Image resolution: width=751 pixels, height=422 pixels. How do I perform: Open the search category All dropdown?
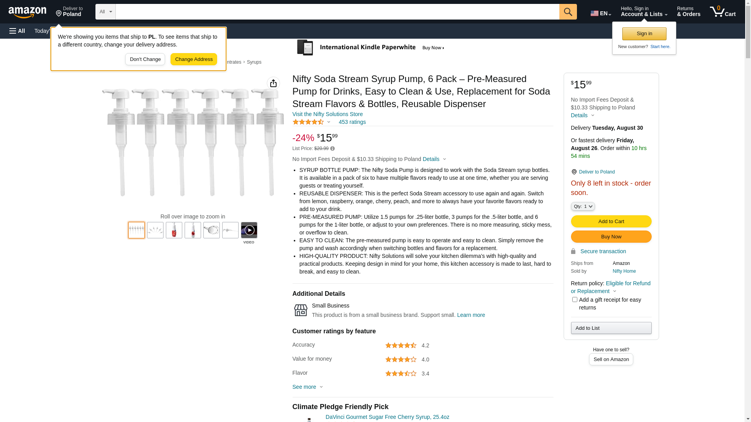pos(105,12)
